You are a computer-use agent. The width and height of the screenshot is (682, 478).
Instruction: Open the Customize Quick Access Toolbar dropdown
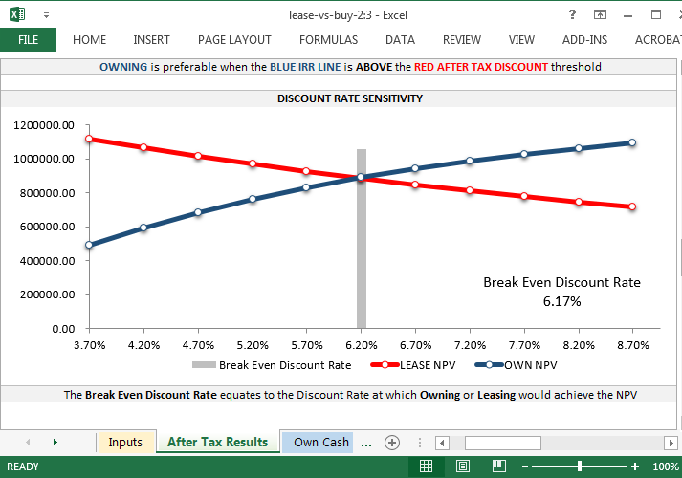click(x=46, y=15)
